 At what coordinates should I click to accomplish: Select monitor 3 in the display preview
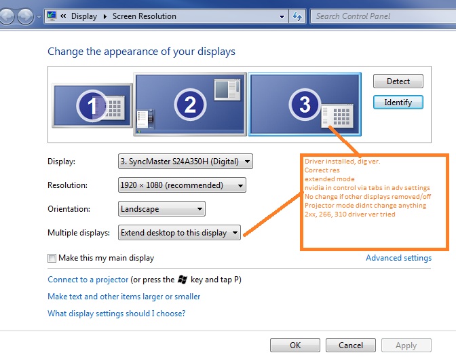coord(305,104)
